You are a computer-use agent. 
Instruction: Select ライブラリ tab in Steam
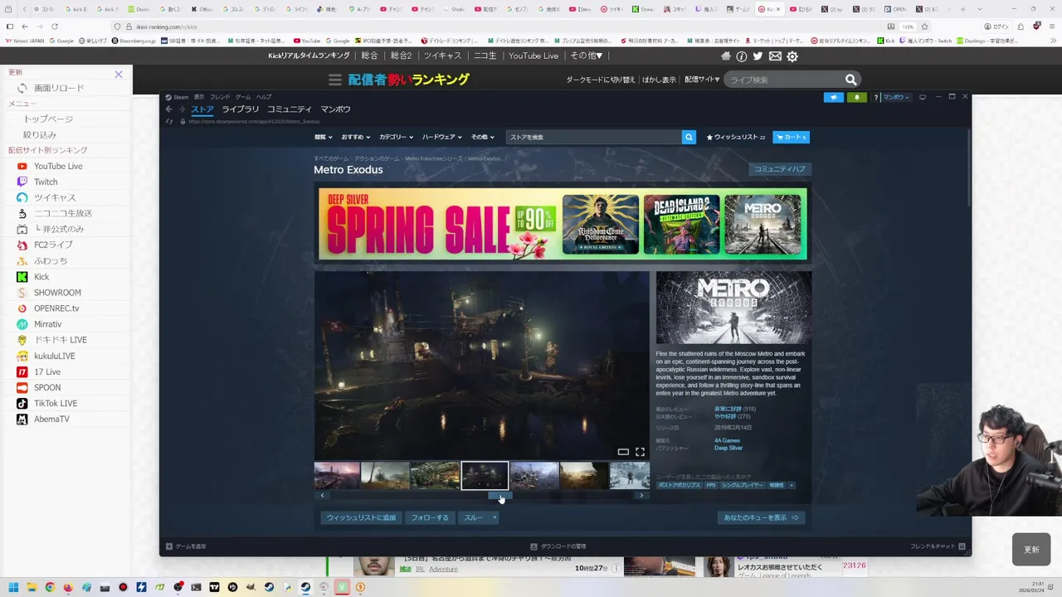click(x=241, y=109)
